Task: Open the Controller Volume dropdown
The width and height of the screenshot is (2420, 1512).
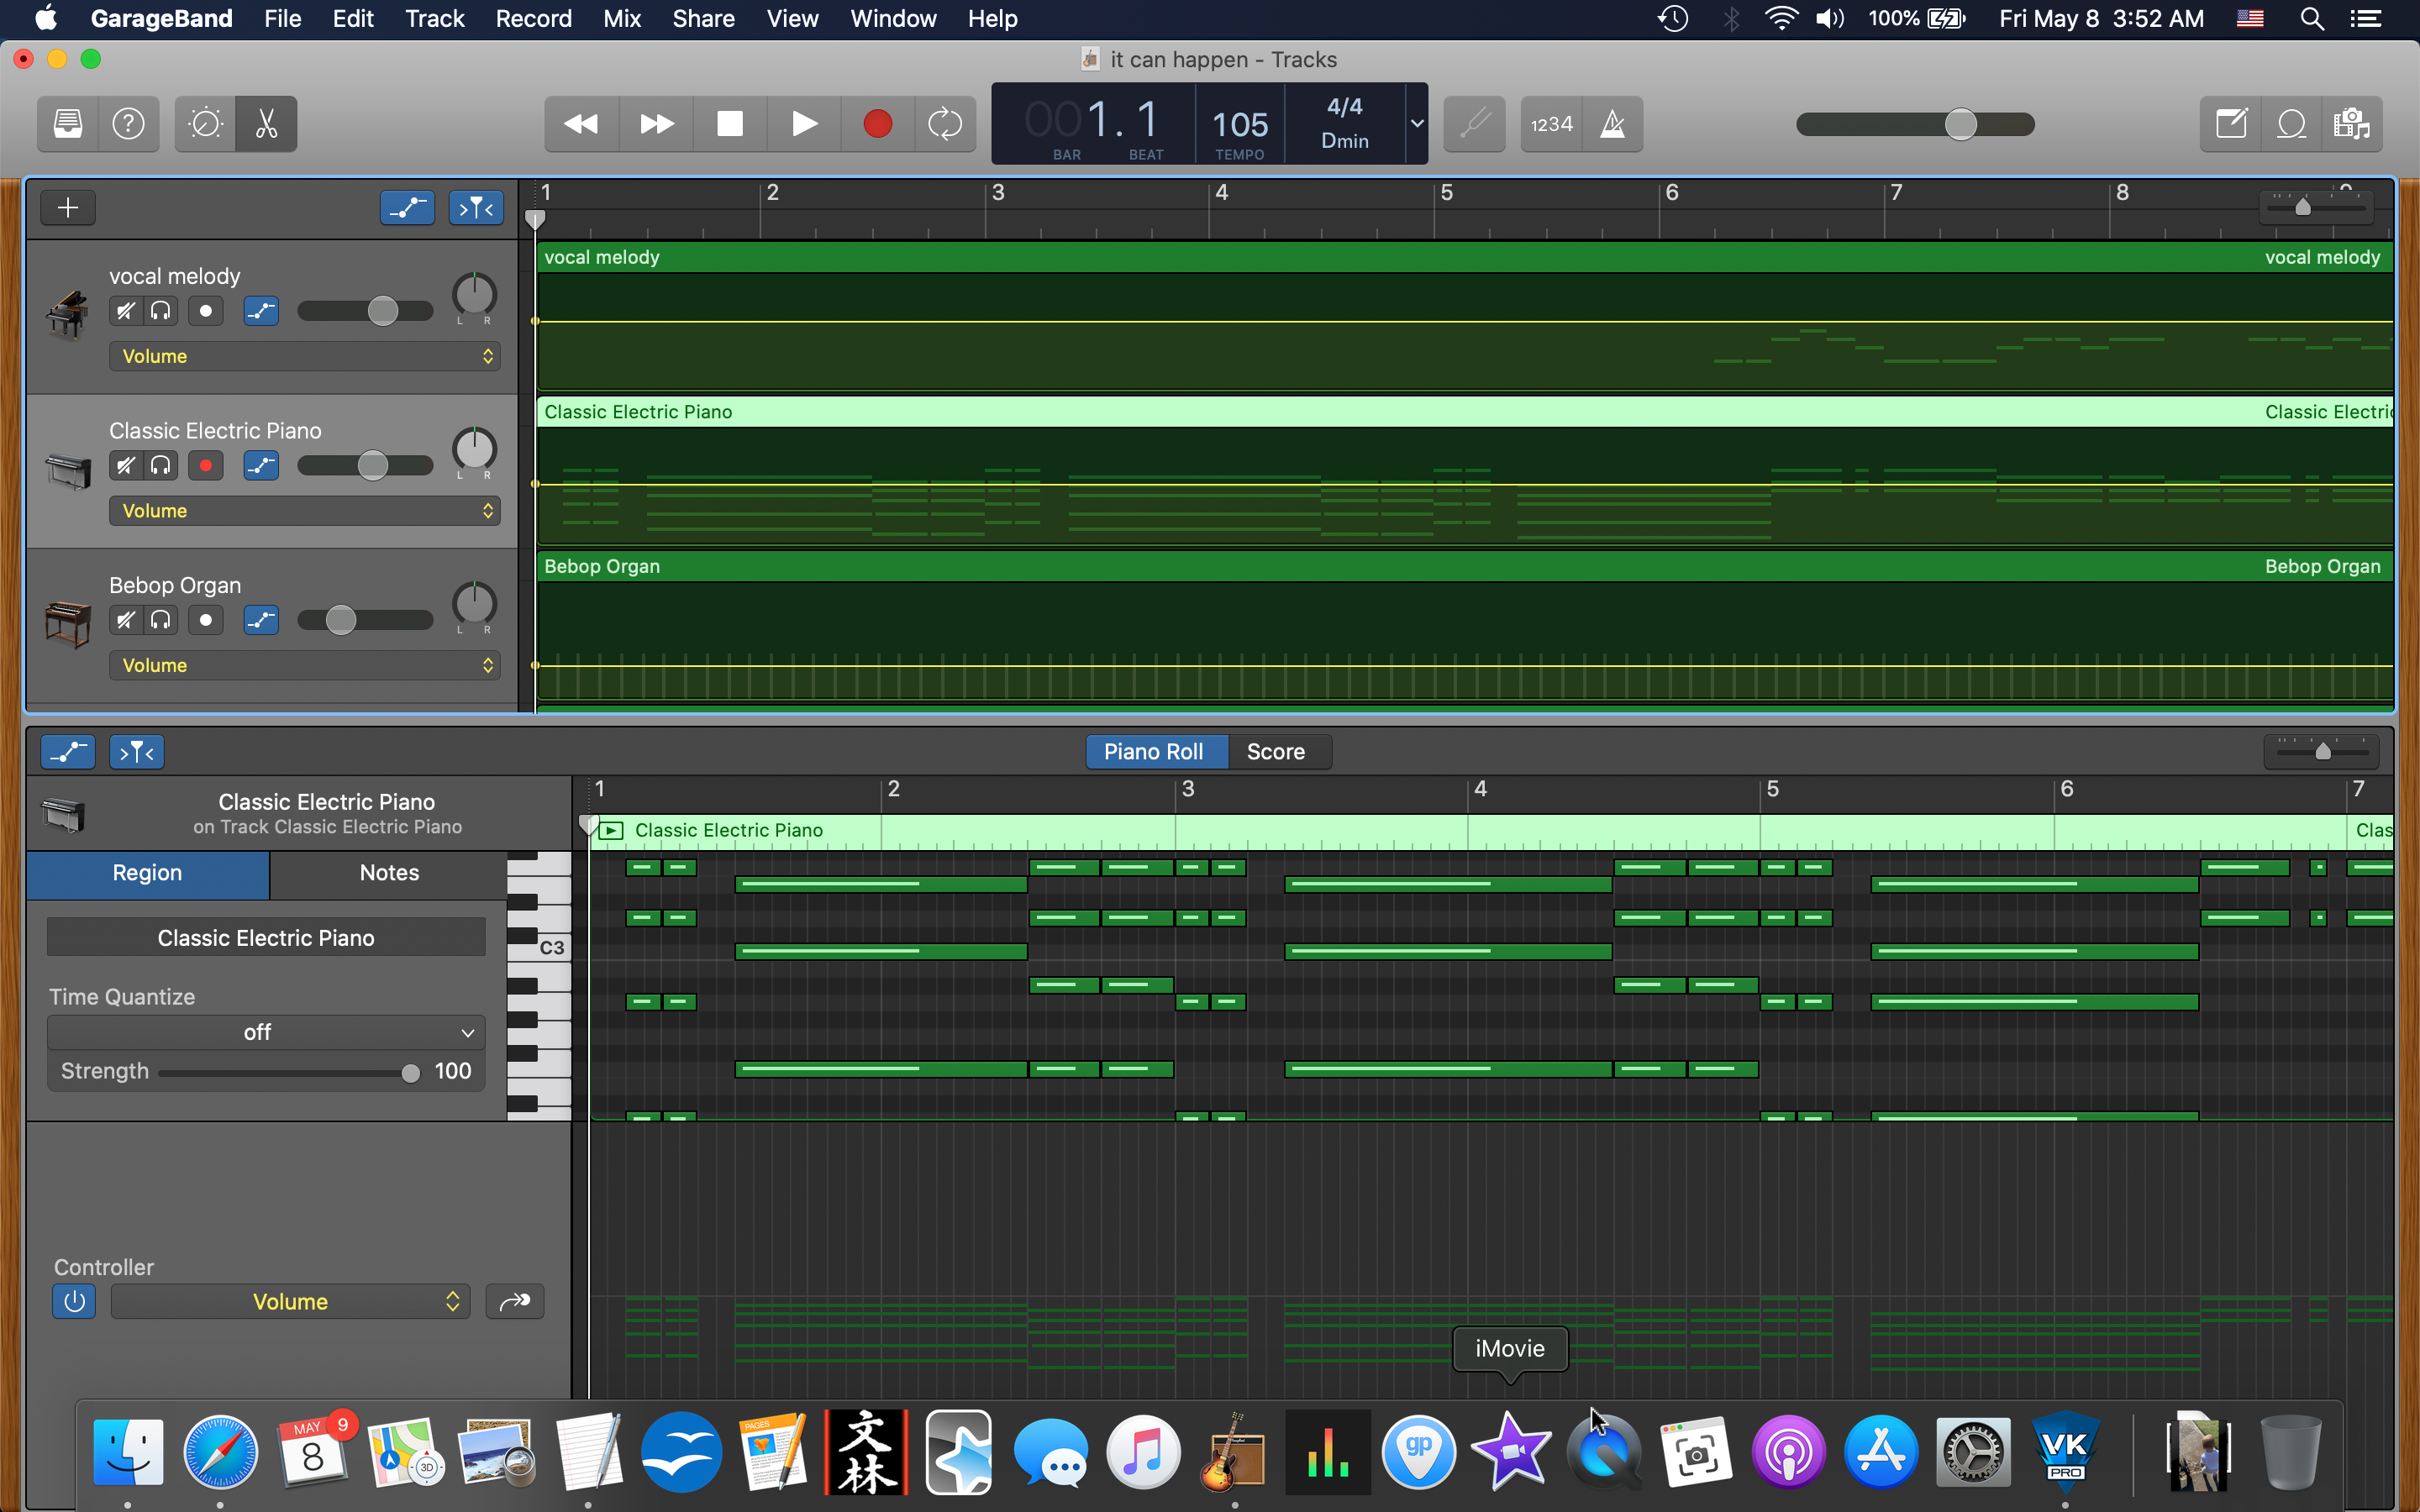Action: point(290,1302)
